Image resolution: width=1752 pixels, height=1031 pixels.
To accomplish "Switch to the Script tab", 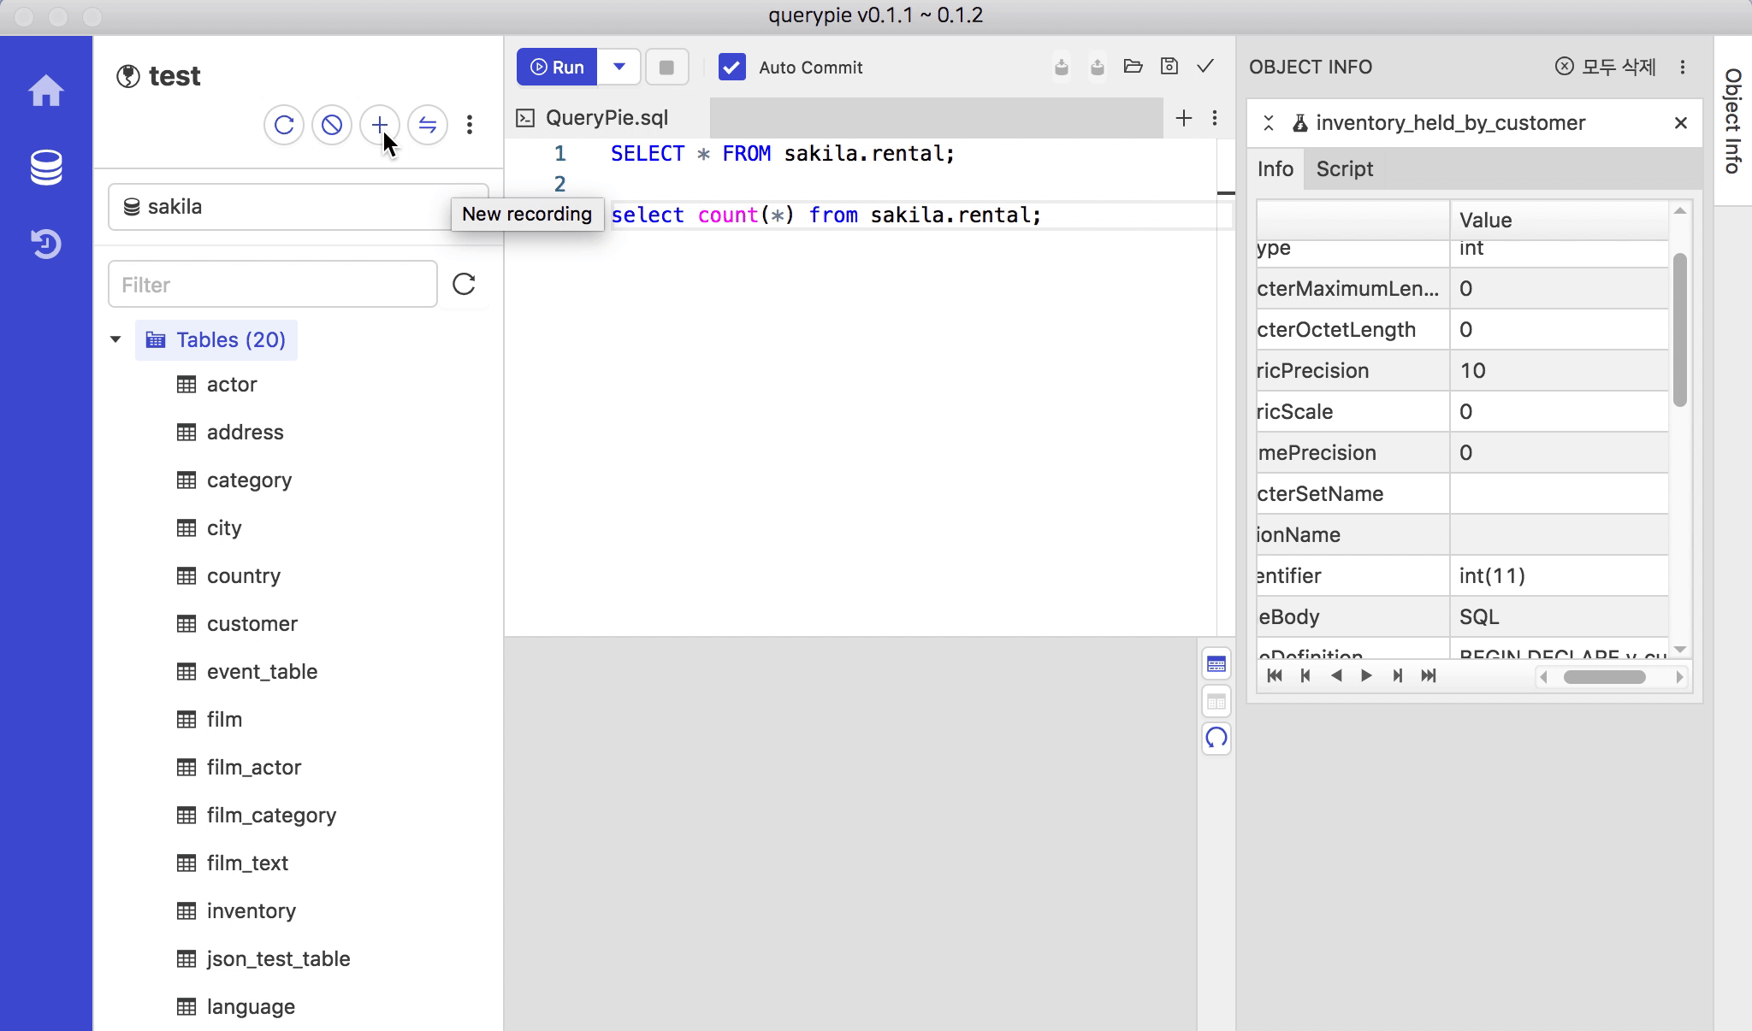I will coord(1344,168).
